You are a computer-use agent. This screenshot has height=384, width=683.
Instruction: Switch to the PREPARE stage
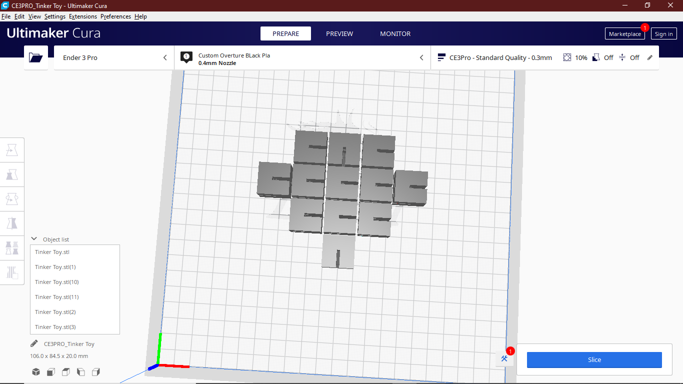coord(285,33)
